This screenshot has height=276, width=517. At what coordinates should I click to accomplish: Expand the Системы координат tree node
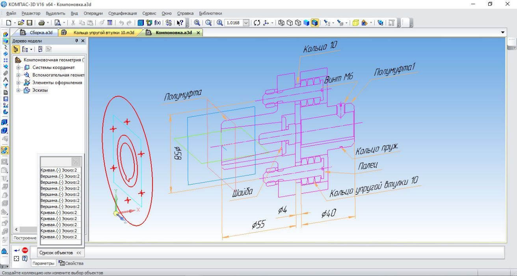[18, 67]
